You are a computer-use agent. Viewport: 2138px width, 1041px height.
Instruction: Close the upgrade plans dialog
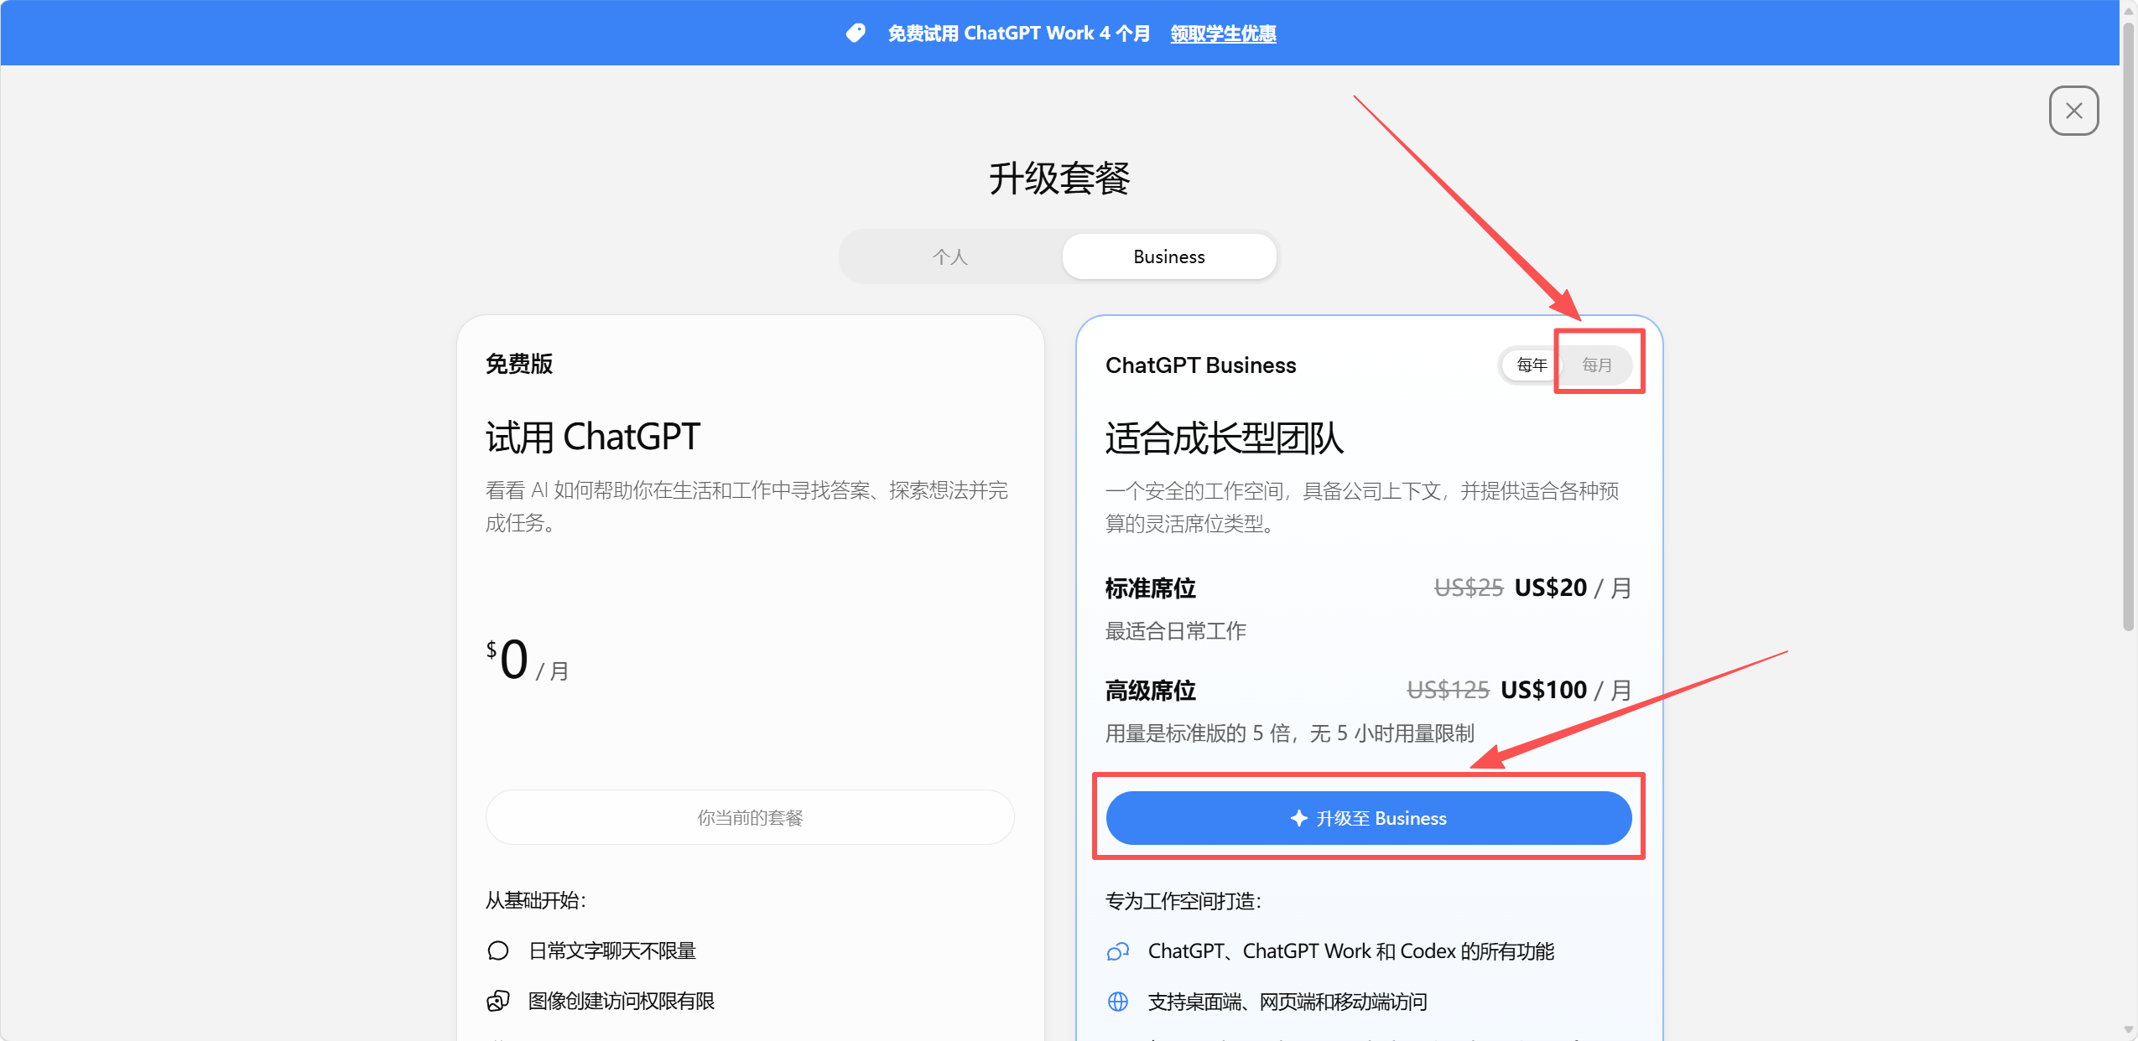pos(2073,111)
